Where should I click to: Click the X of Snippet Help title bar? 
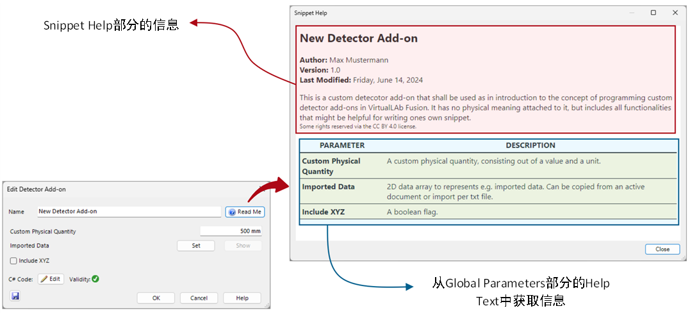pyautogui.click(x=675, y=13)
